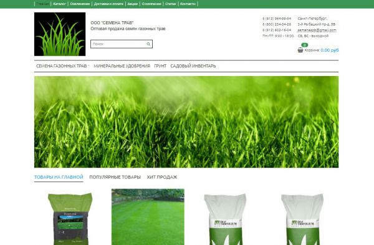
Task: Click phone number 8 (800) 234-34-26
Action: pos(277,24)
